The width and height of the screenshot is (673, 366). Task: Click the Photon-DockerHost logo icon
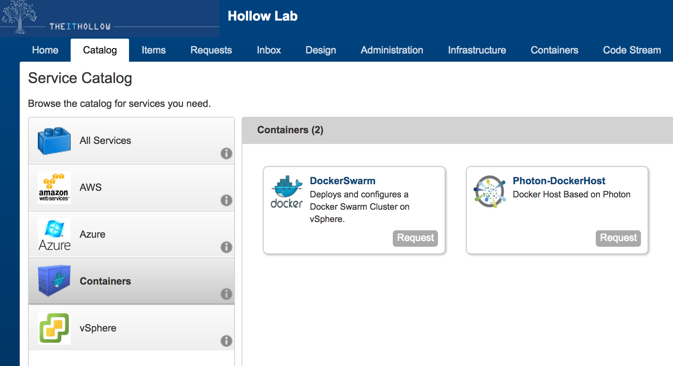pos(489,192)
